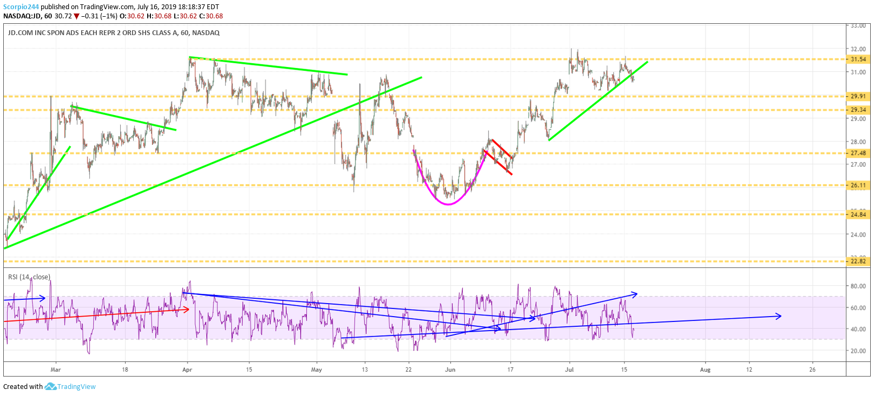Click the Mar date axis label
874x396 pixels.
[x=55, y=370]
